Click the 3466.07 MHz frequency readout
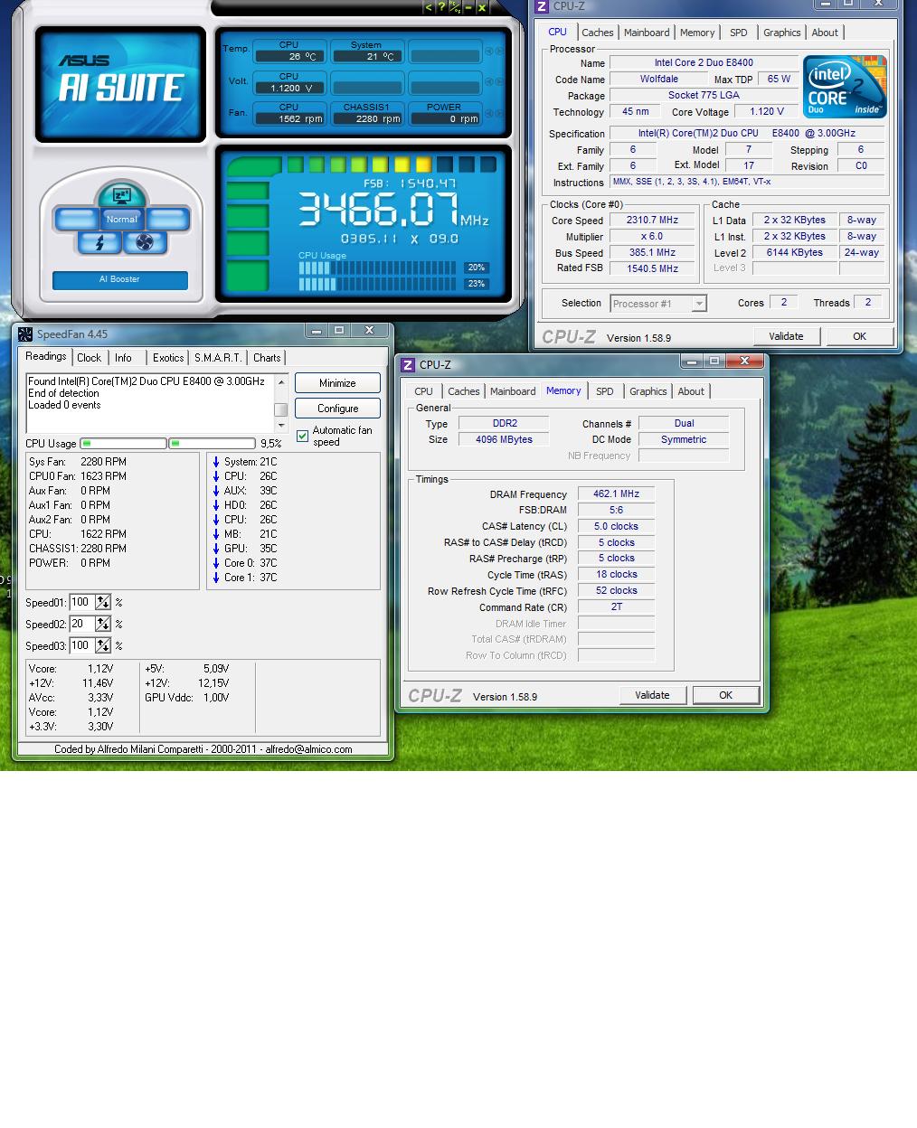Viewport: 917px width, 1128px height. coord(393,210)
